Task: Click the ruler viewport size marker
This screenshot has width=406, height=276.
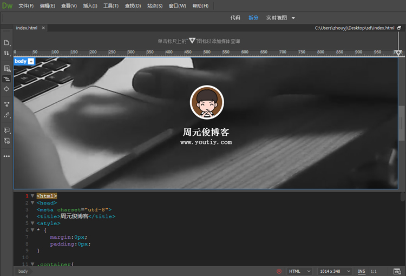Action: [x=398, y=52]
